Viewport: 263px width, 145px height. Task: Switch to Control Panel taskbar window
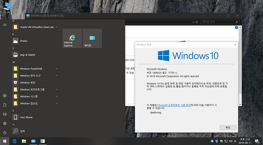[33, 141]
